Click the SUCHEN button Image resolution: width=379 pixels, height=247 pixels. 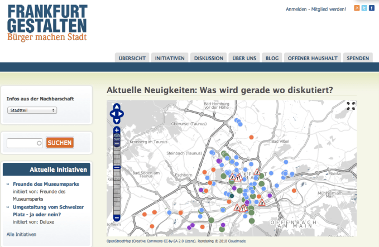60,143
